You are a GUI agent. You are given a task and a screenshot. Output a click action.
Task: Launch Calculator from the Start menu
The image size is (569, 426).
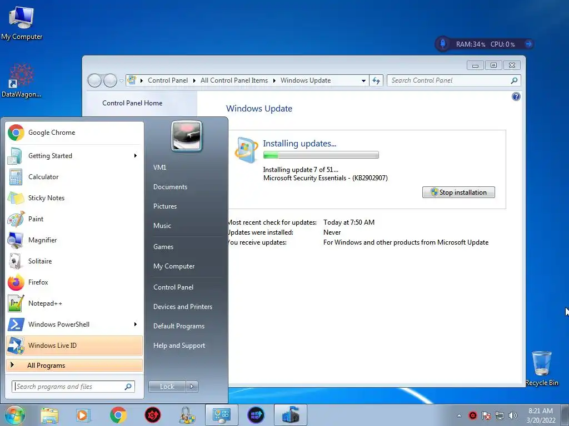click(74, 177)
